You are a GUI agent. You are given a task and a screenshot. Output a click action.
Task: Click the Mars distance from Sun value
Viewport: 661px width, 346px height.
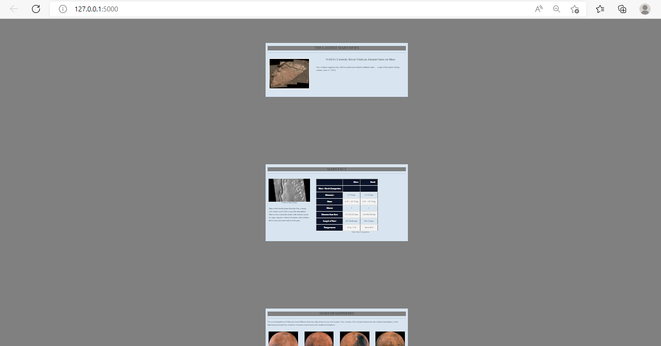(x=351, y=215)
